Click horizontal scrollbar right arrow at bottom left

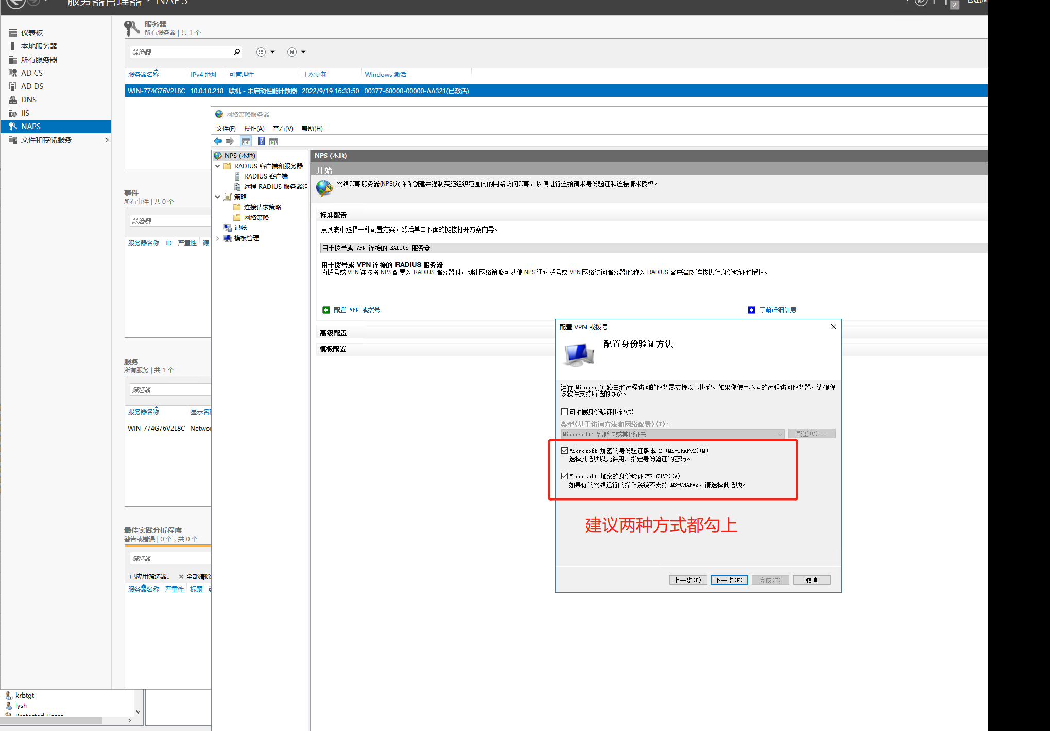point(129,720)
